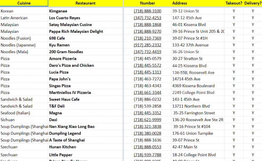
Task: Select the Kyu Ramen cell
Action: 85,45
